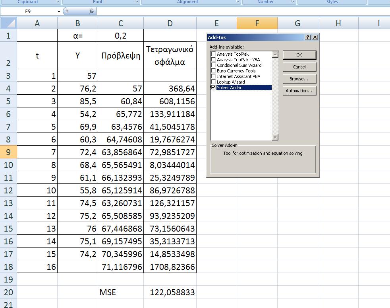Click the Automation... button
This screenshot has width=390, height=308.
(x=299, y=91)
